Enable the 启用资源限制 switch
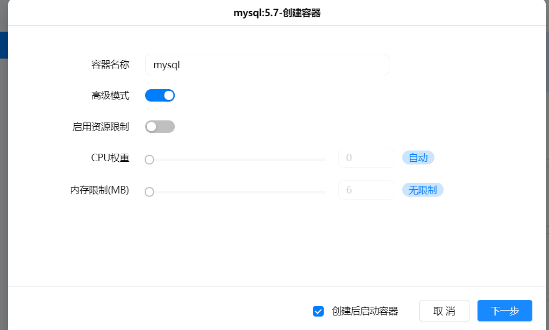 160,127
